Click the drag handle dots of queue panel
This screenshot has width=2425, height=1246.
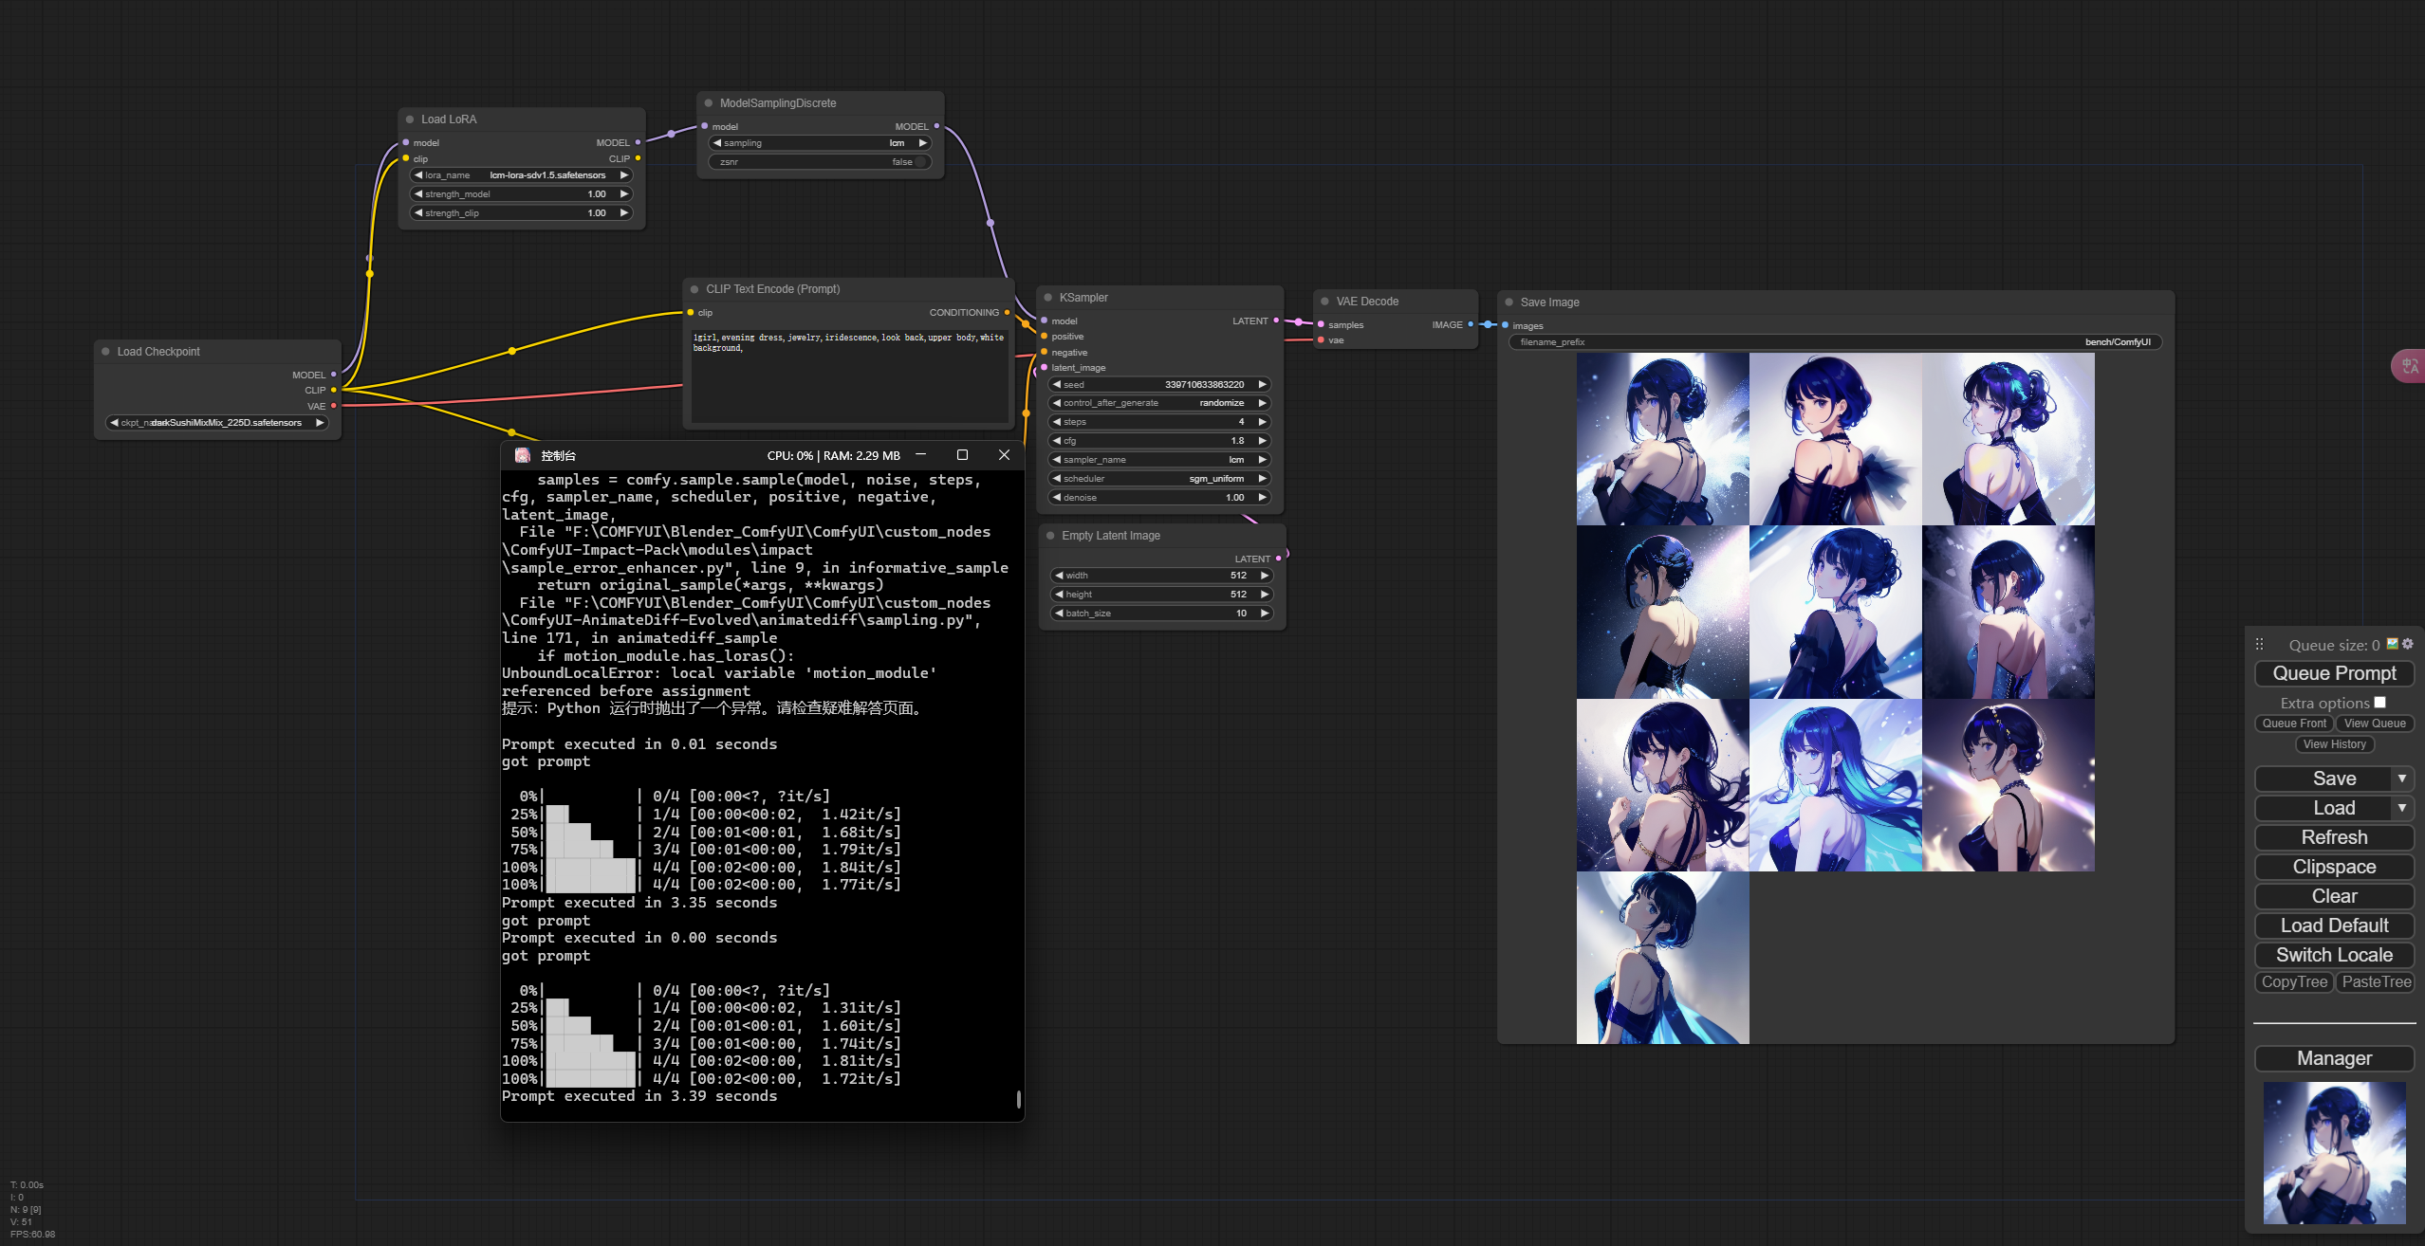click(2260, 645)
